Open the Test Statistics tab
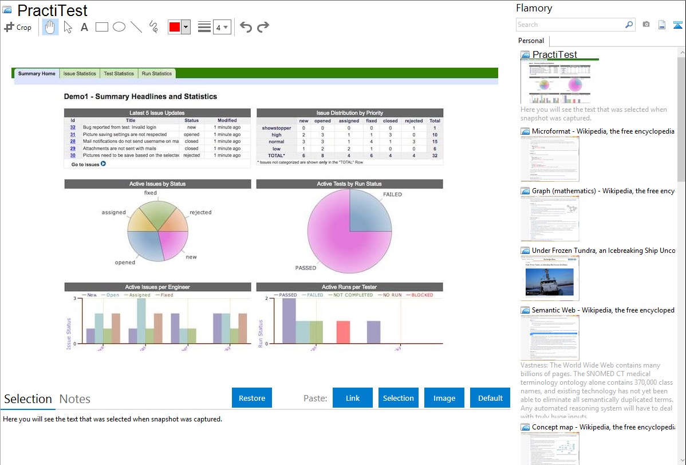The width and height of the screenshot is (686, 465). 119,73
